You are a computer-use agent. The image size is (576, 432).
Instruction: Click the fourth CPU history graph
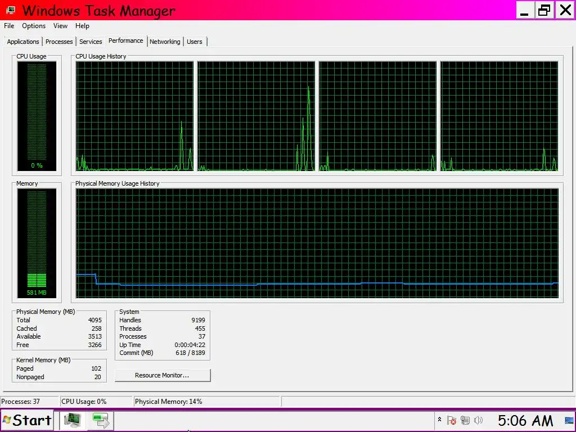coord(499,116)
